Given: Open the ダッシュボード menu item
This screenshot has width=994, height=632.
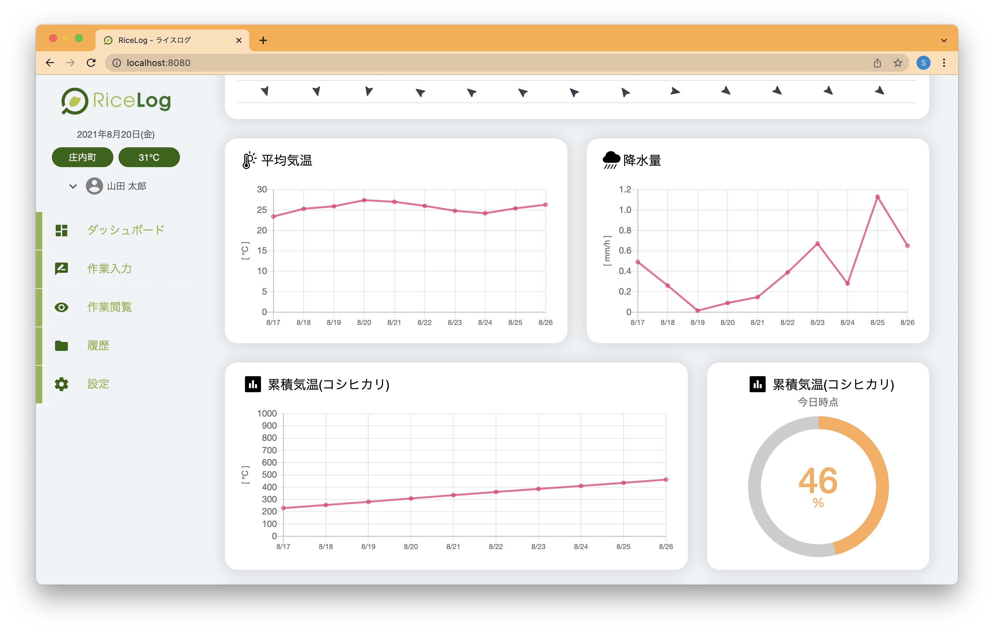Looking at the screenshot, I should [x=126, y=230].
